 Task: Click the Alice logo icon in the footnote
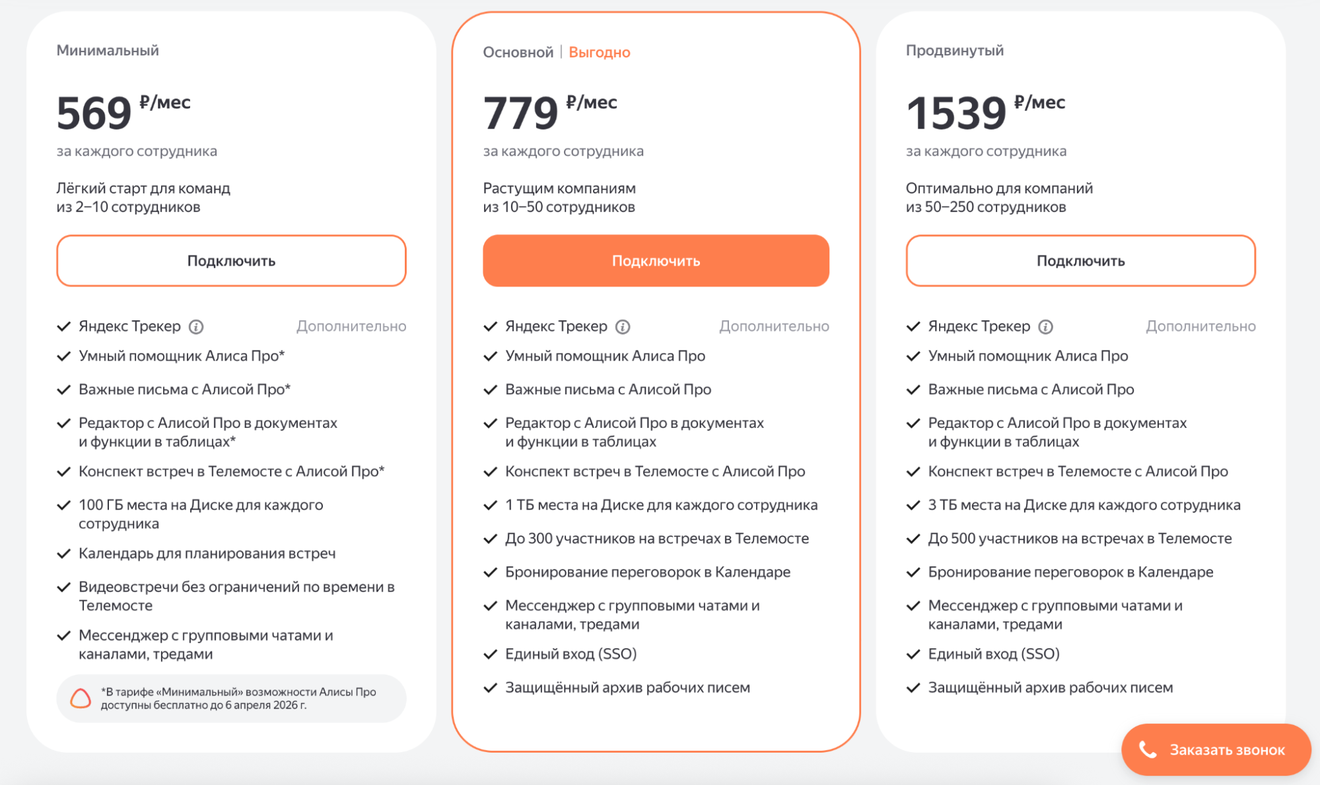point(81,699)
